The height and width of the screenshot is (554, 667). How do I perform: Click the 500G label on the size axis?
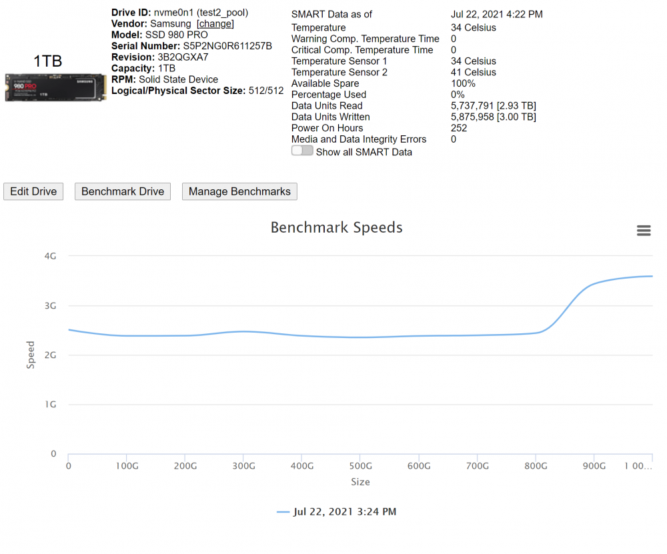(x=360, y=466)
